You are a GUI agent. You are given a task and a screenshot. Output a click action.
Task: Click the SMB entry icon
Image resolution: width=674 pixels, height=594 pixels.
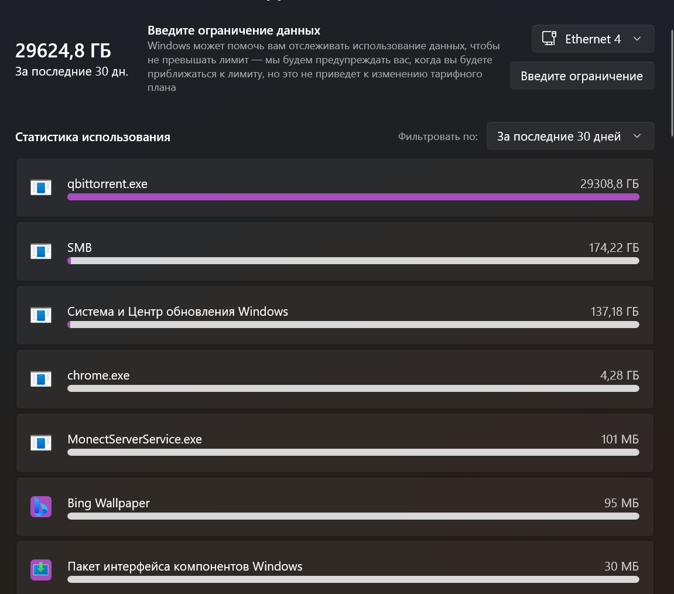tap(41, 251)
